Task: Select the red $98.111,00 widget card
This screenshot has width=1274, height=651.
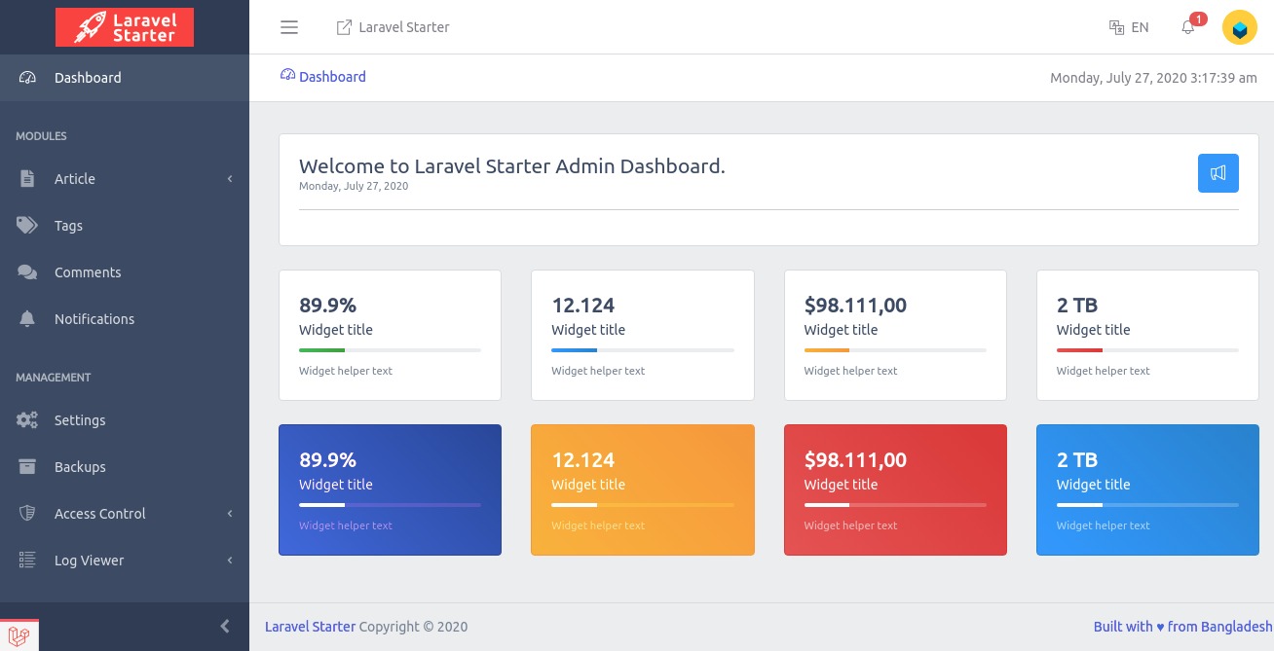Action: (895, 489)
